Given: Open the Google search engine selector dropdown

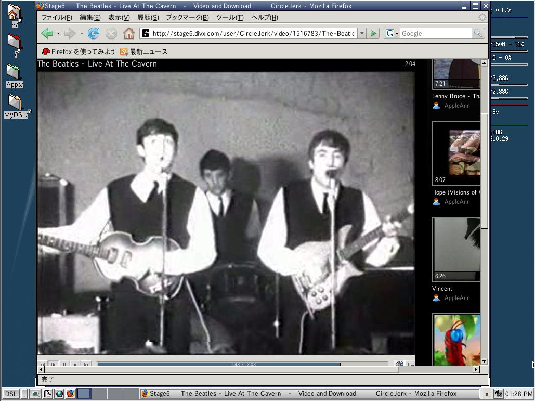Looking at the screenshot, I should tap(392, 33).
